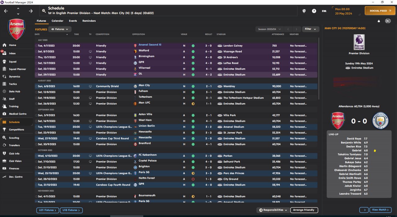Expand the Responsibilities dropdown
Viewport: 397px width, 217px height.
point(273,210)
